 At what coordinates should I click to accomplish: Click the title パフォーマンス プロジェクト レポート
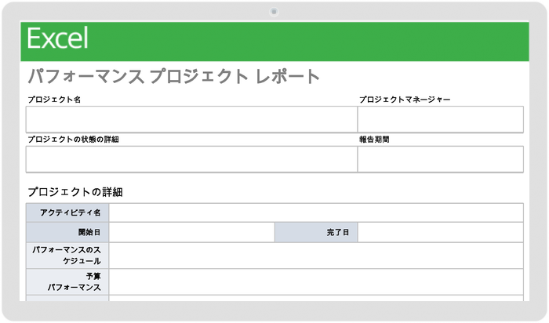173,76
